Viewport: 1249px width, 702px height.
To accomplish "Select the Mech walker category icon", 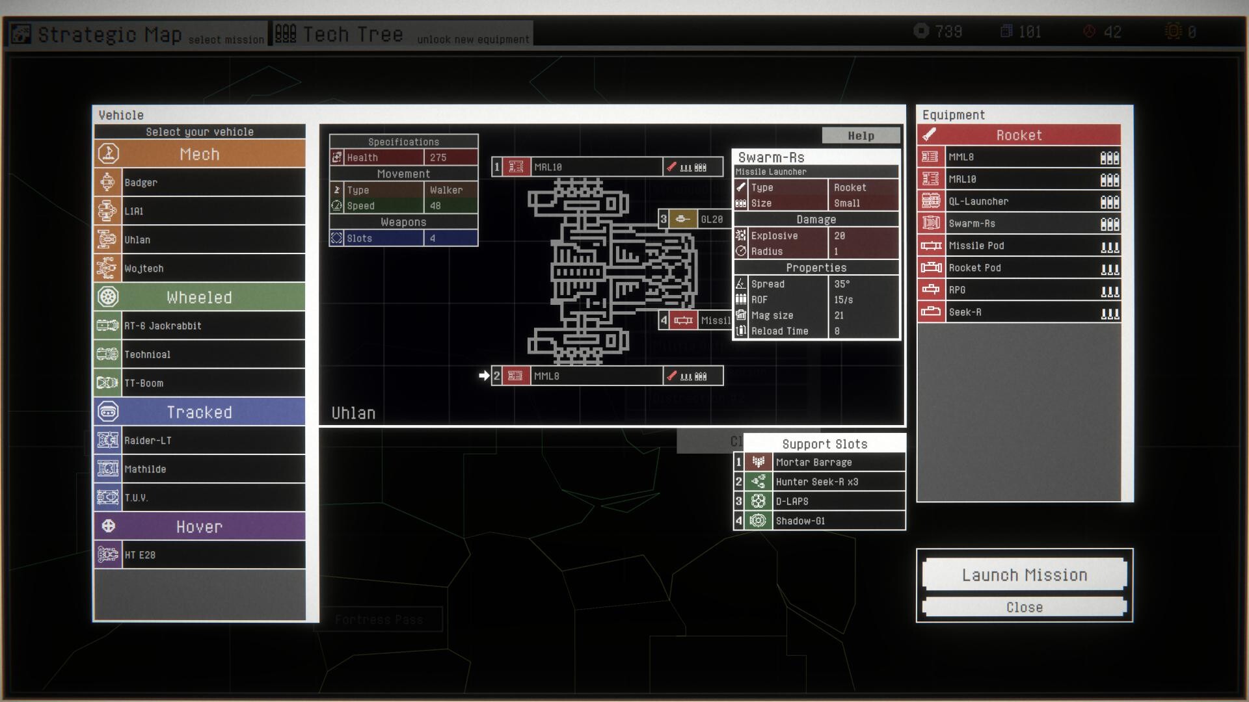I will 109,154.
